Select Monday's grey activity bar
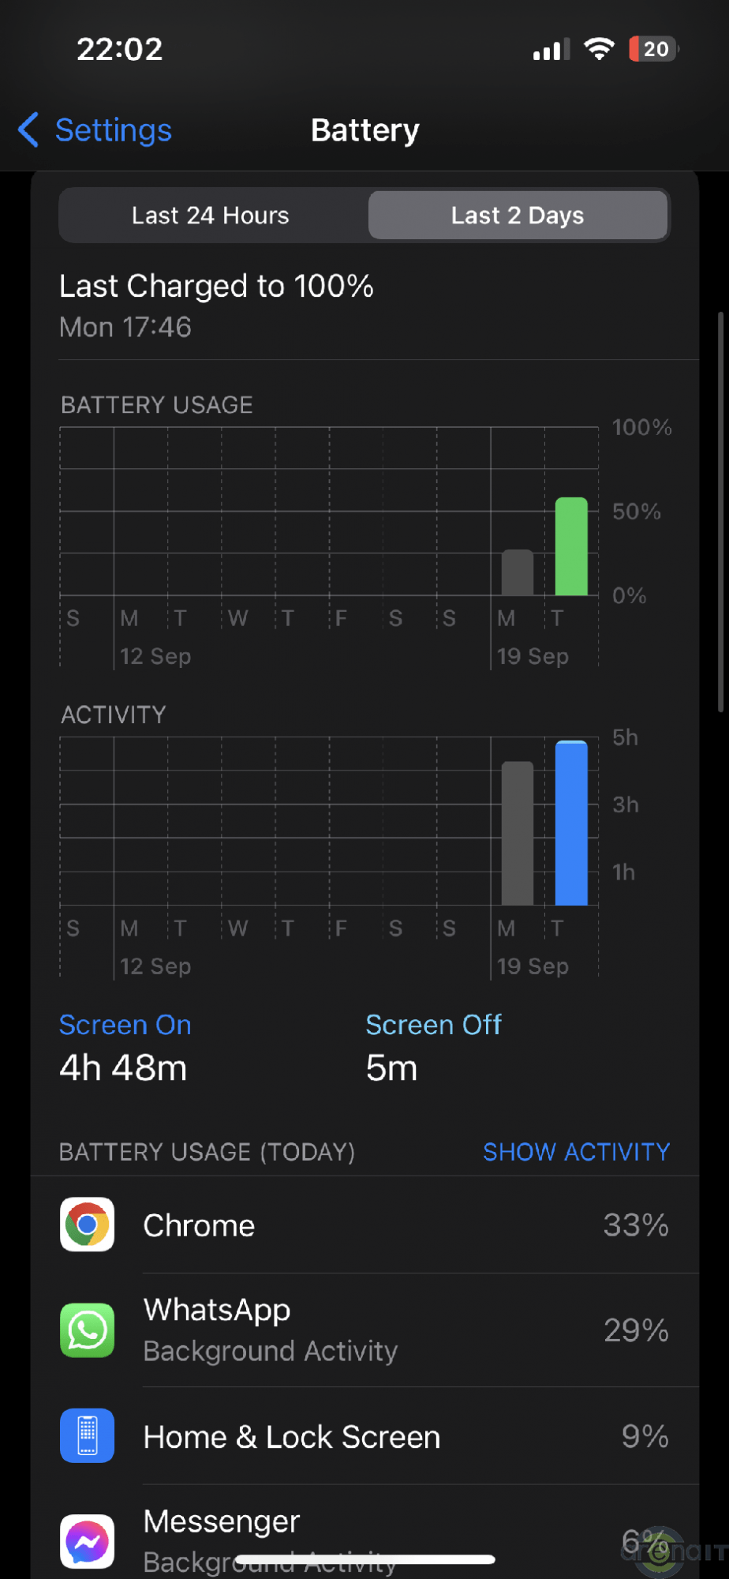This screenshot has height=1579, width=729. coord(518,833)
